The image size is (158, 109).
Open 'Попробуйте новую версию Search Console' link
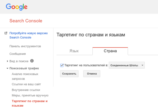click(29, 35)
